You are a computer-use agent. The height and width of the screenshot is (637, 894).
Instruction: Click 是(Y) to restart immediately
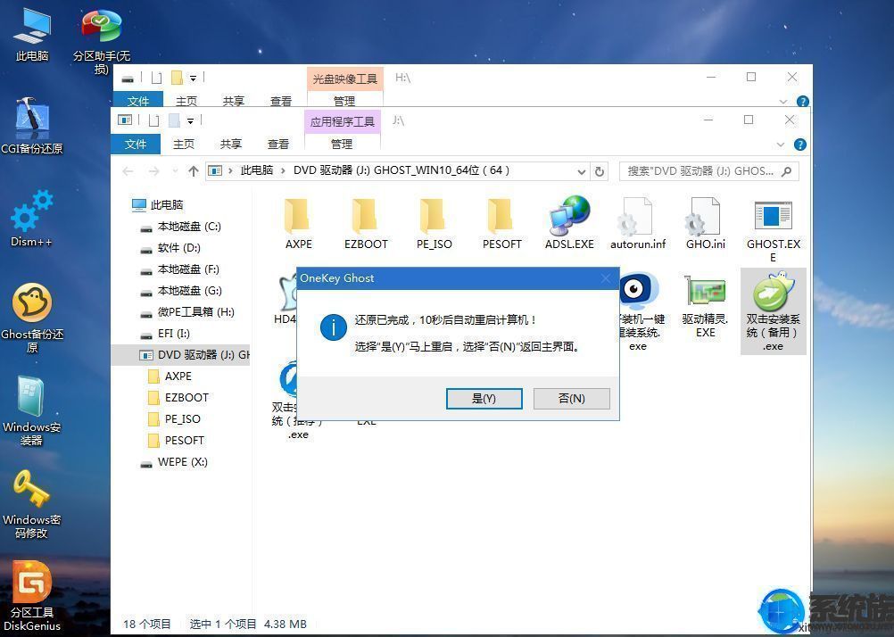(484, 399)
